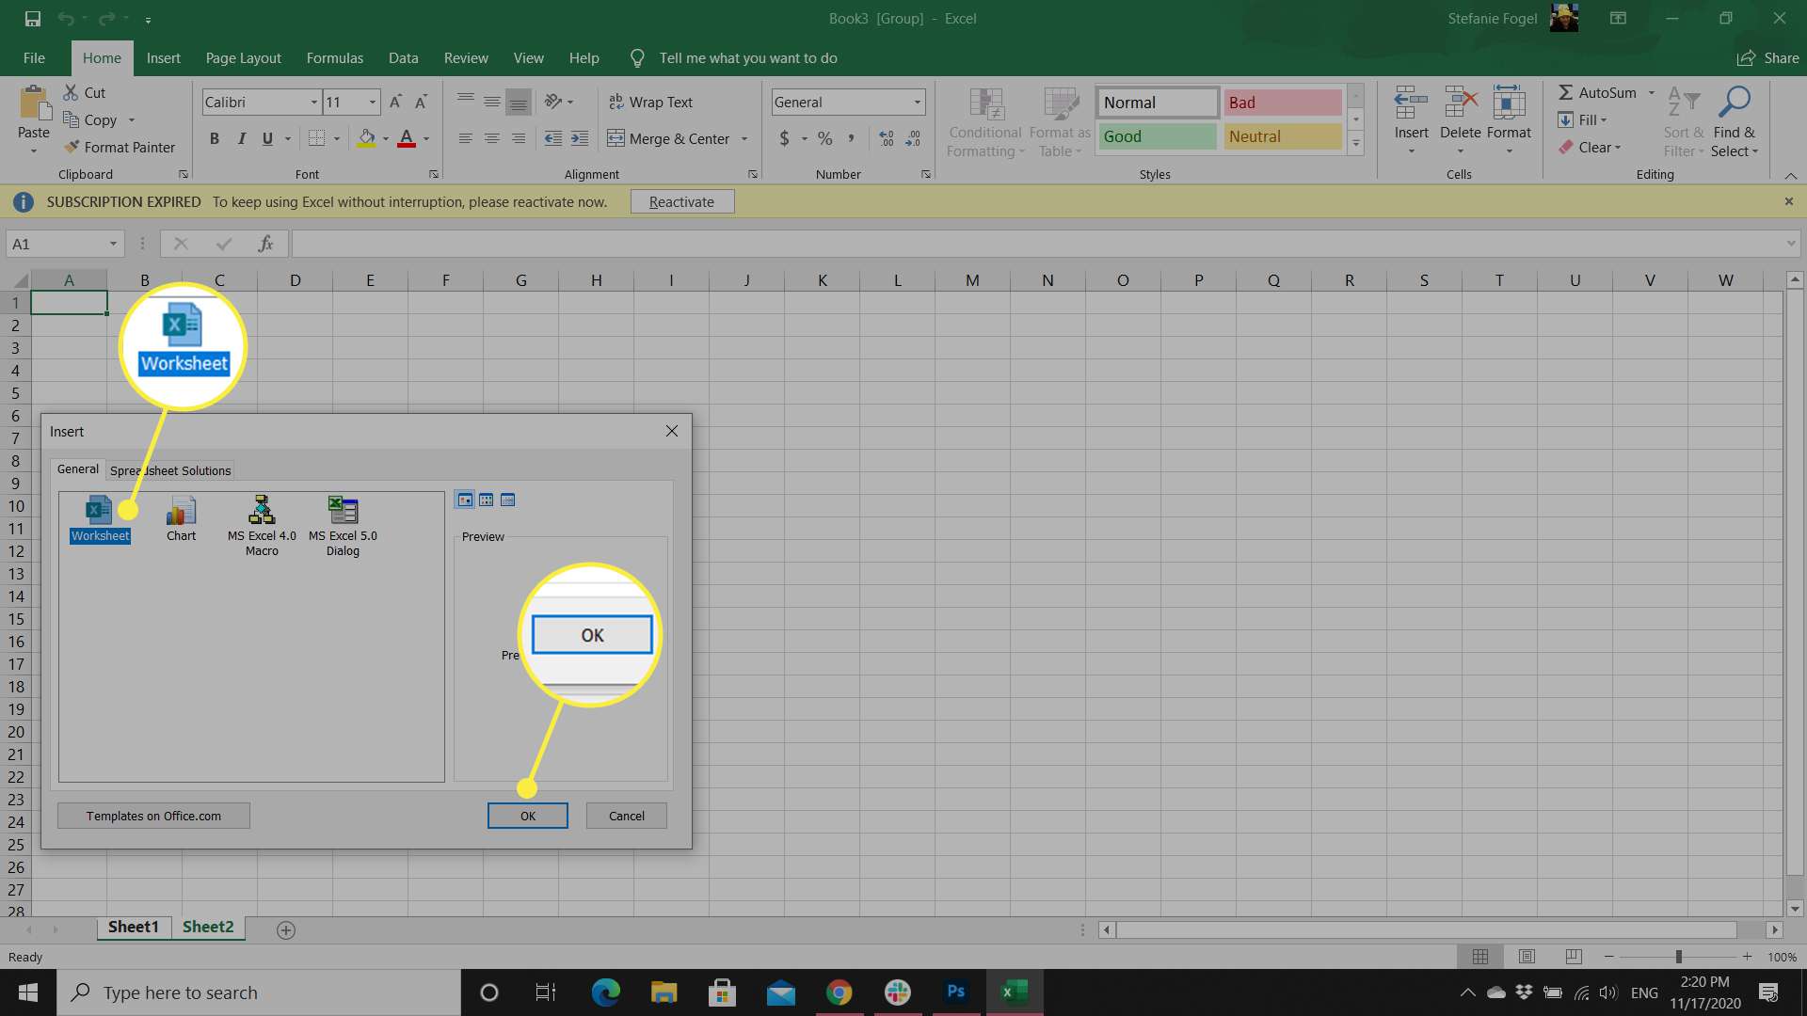Click the Sheet1 tab at the bottom
1807x1016 pixels.
pyautogui.click(x=133, y=928)
